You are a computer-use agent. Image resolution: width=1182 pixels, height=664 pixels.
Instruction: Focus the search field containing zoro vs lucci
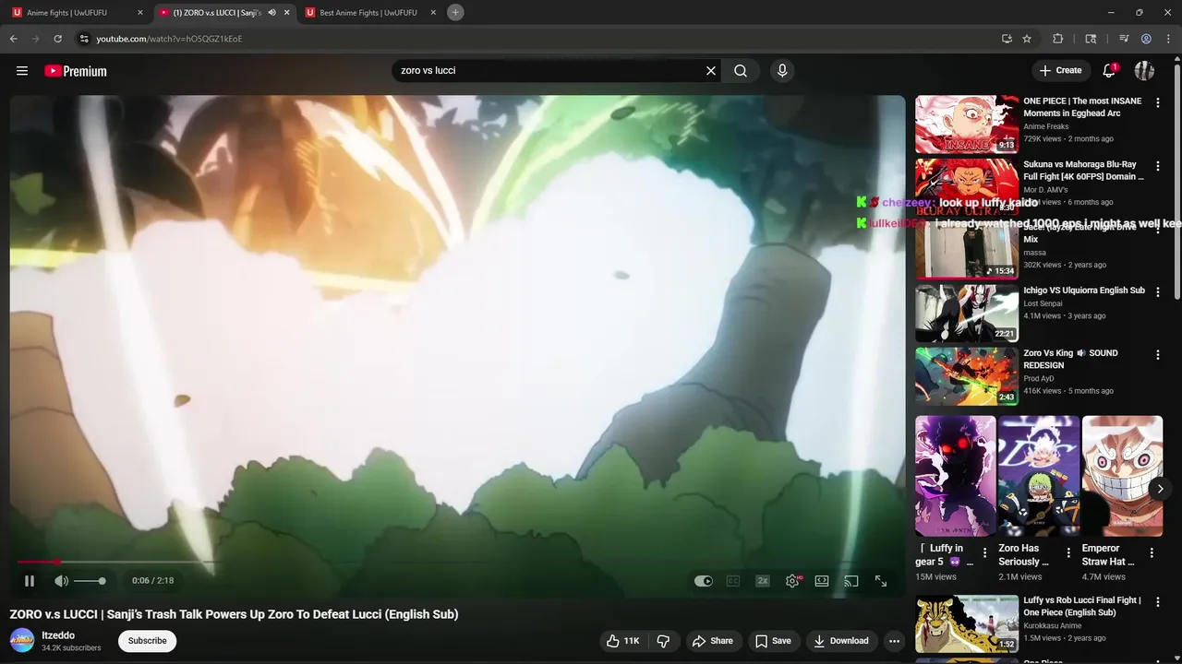(x=549, y=71)
